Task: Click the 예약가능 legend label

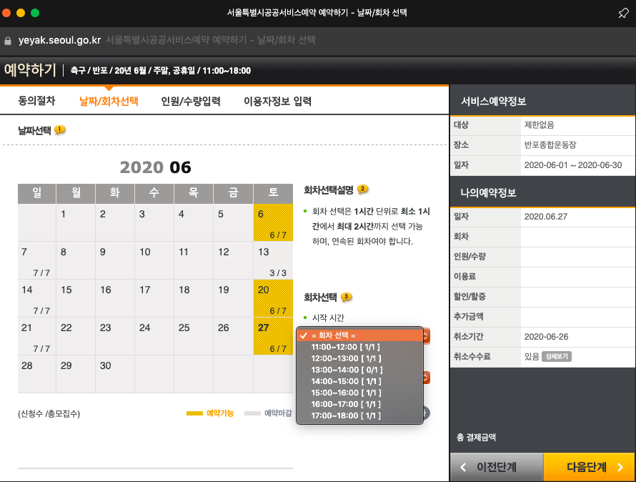Action: (x=220, y=413)
